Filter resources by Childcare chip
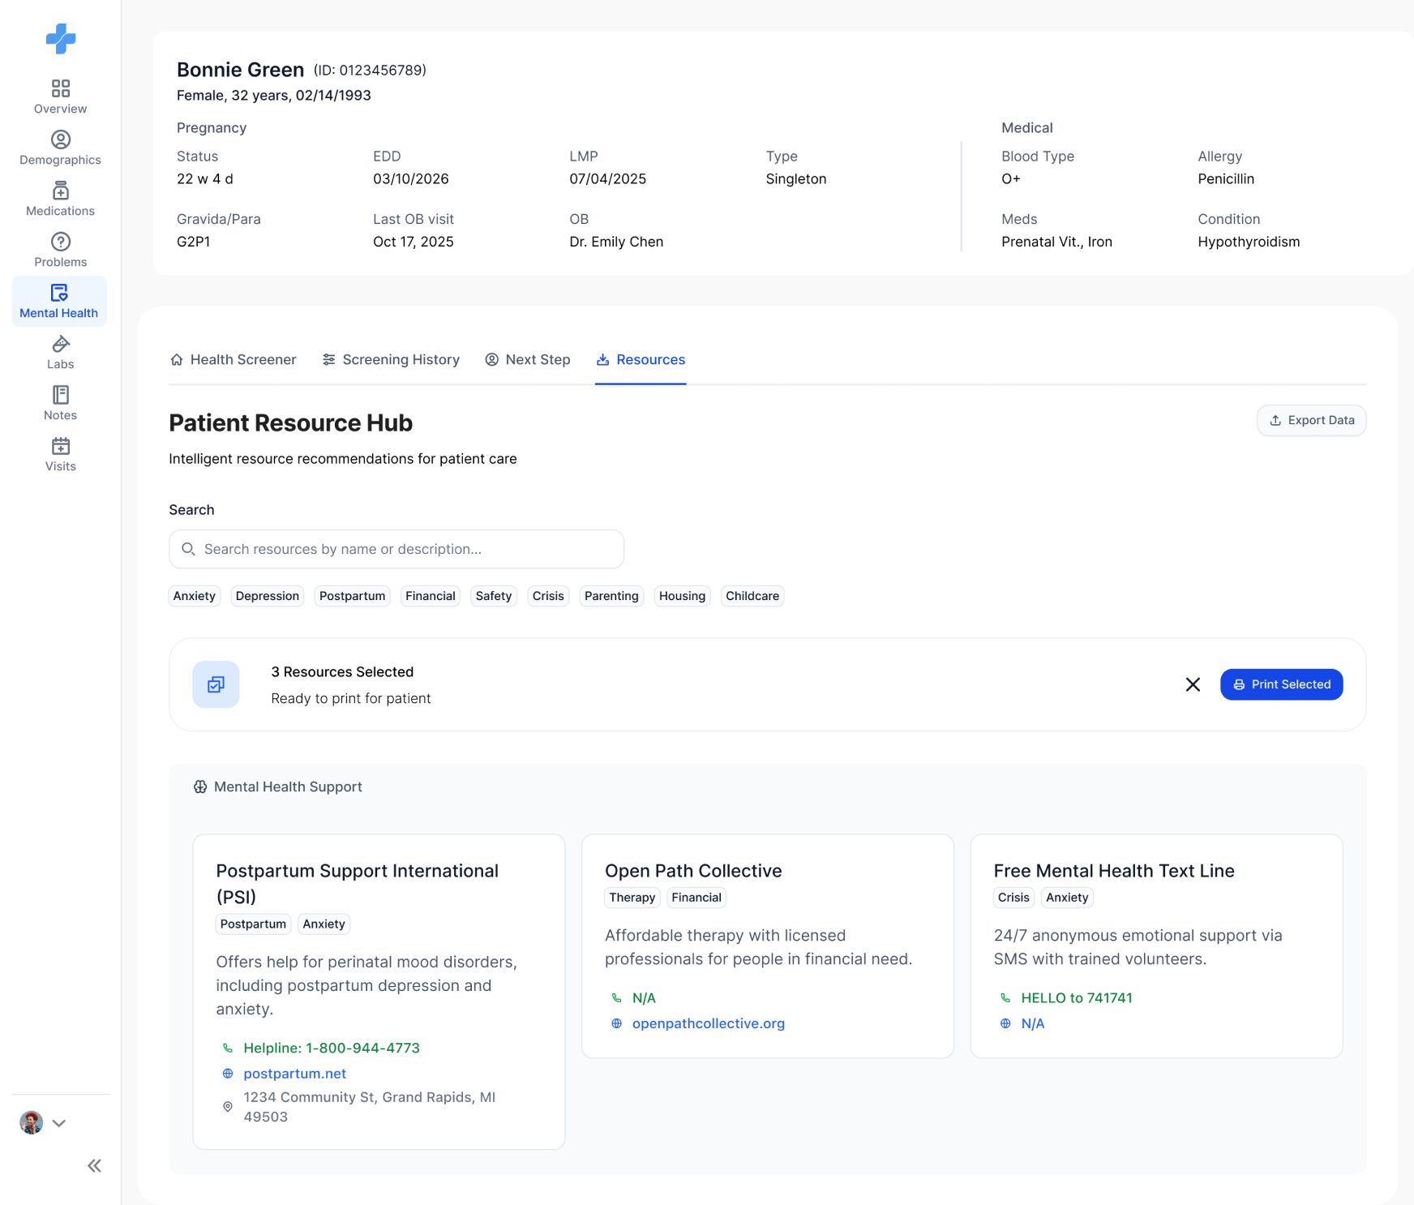 pyautogui.click(x=752, y=596)
